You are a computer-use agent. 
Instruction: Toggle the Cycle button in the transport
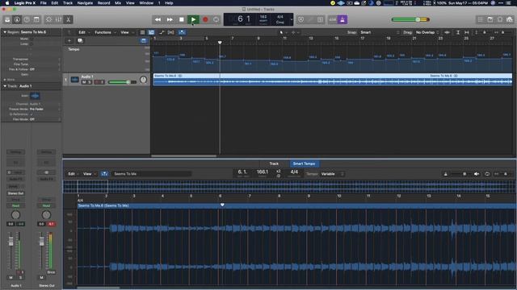coord(216,19)
